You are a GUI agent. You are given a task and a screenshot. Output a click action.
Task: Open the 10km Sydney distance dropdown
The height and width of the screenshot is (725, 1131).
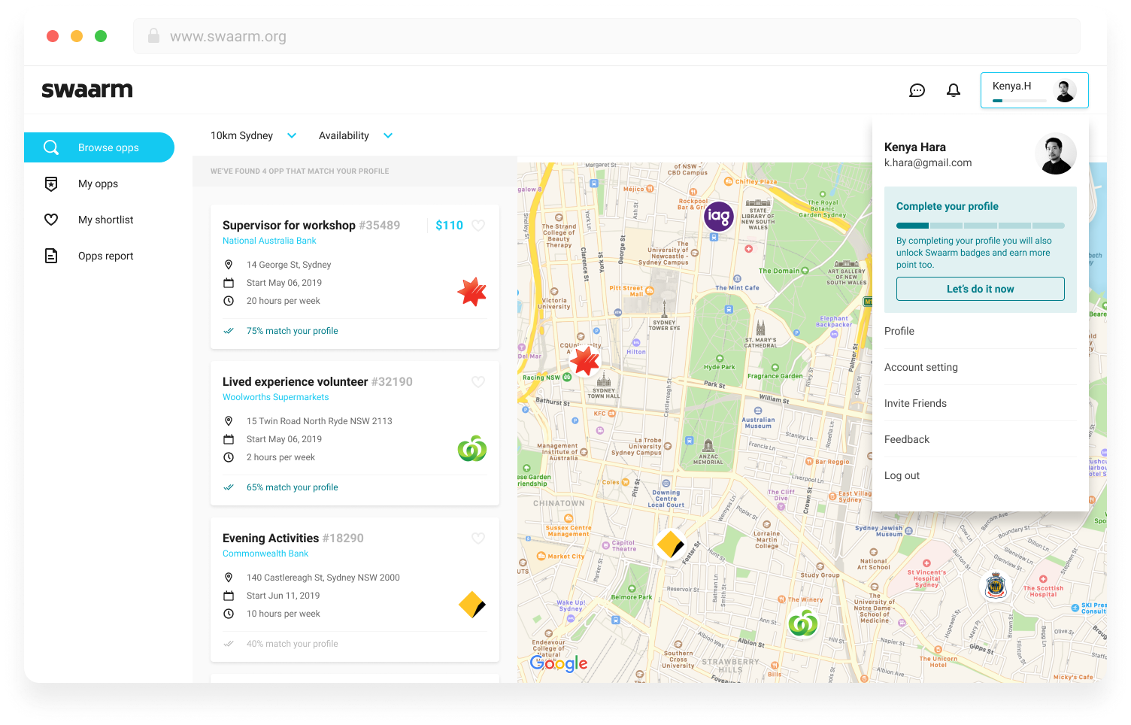pyautogui.click(x=253, y=135)
